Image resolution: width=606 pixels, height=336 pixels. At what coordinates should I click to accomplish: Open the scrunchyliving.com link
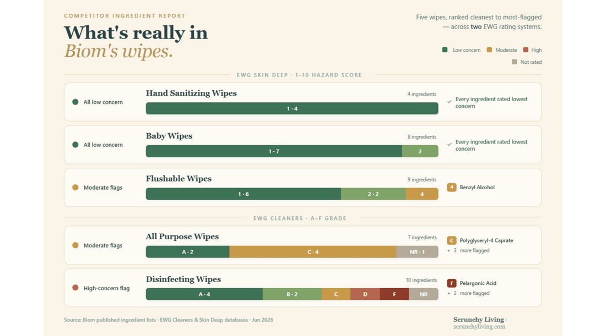479,327
